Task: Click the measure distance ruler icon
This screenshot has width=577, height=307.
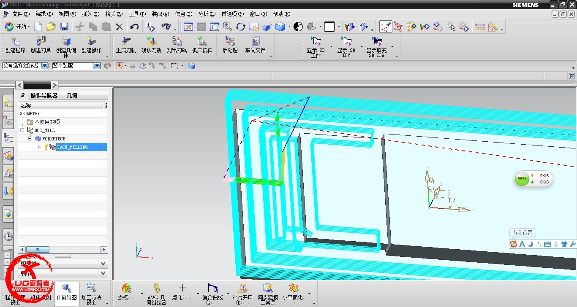Action: pyautogui.click(x=480, y=27)
